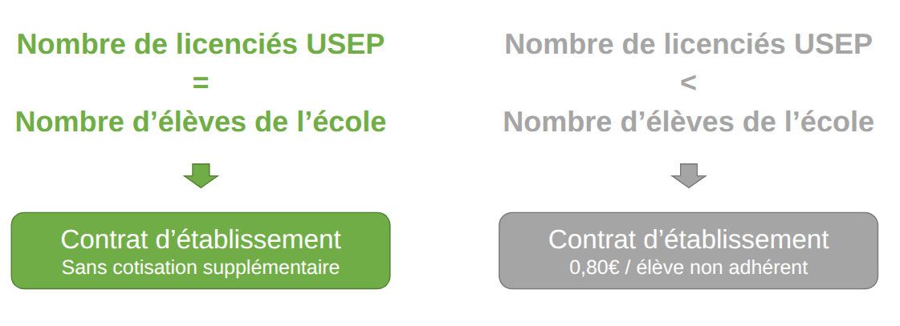Click "Contrat d'établissement" title in gray box

tap(688, 239)
